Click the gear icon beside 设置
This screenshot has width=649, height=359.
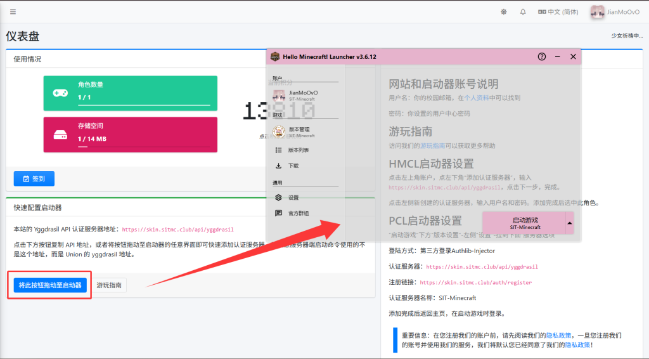click(279, 197)
